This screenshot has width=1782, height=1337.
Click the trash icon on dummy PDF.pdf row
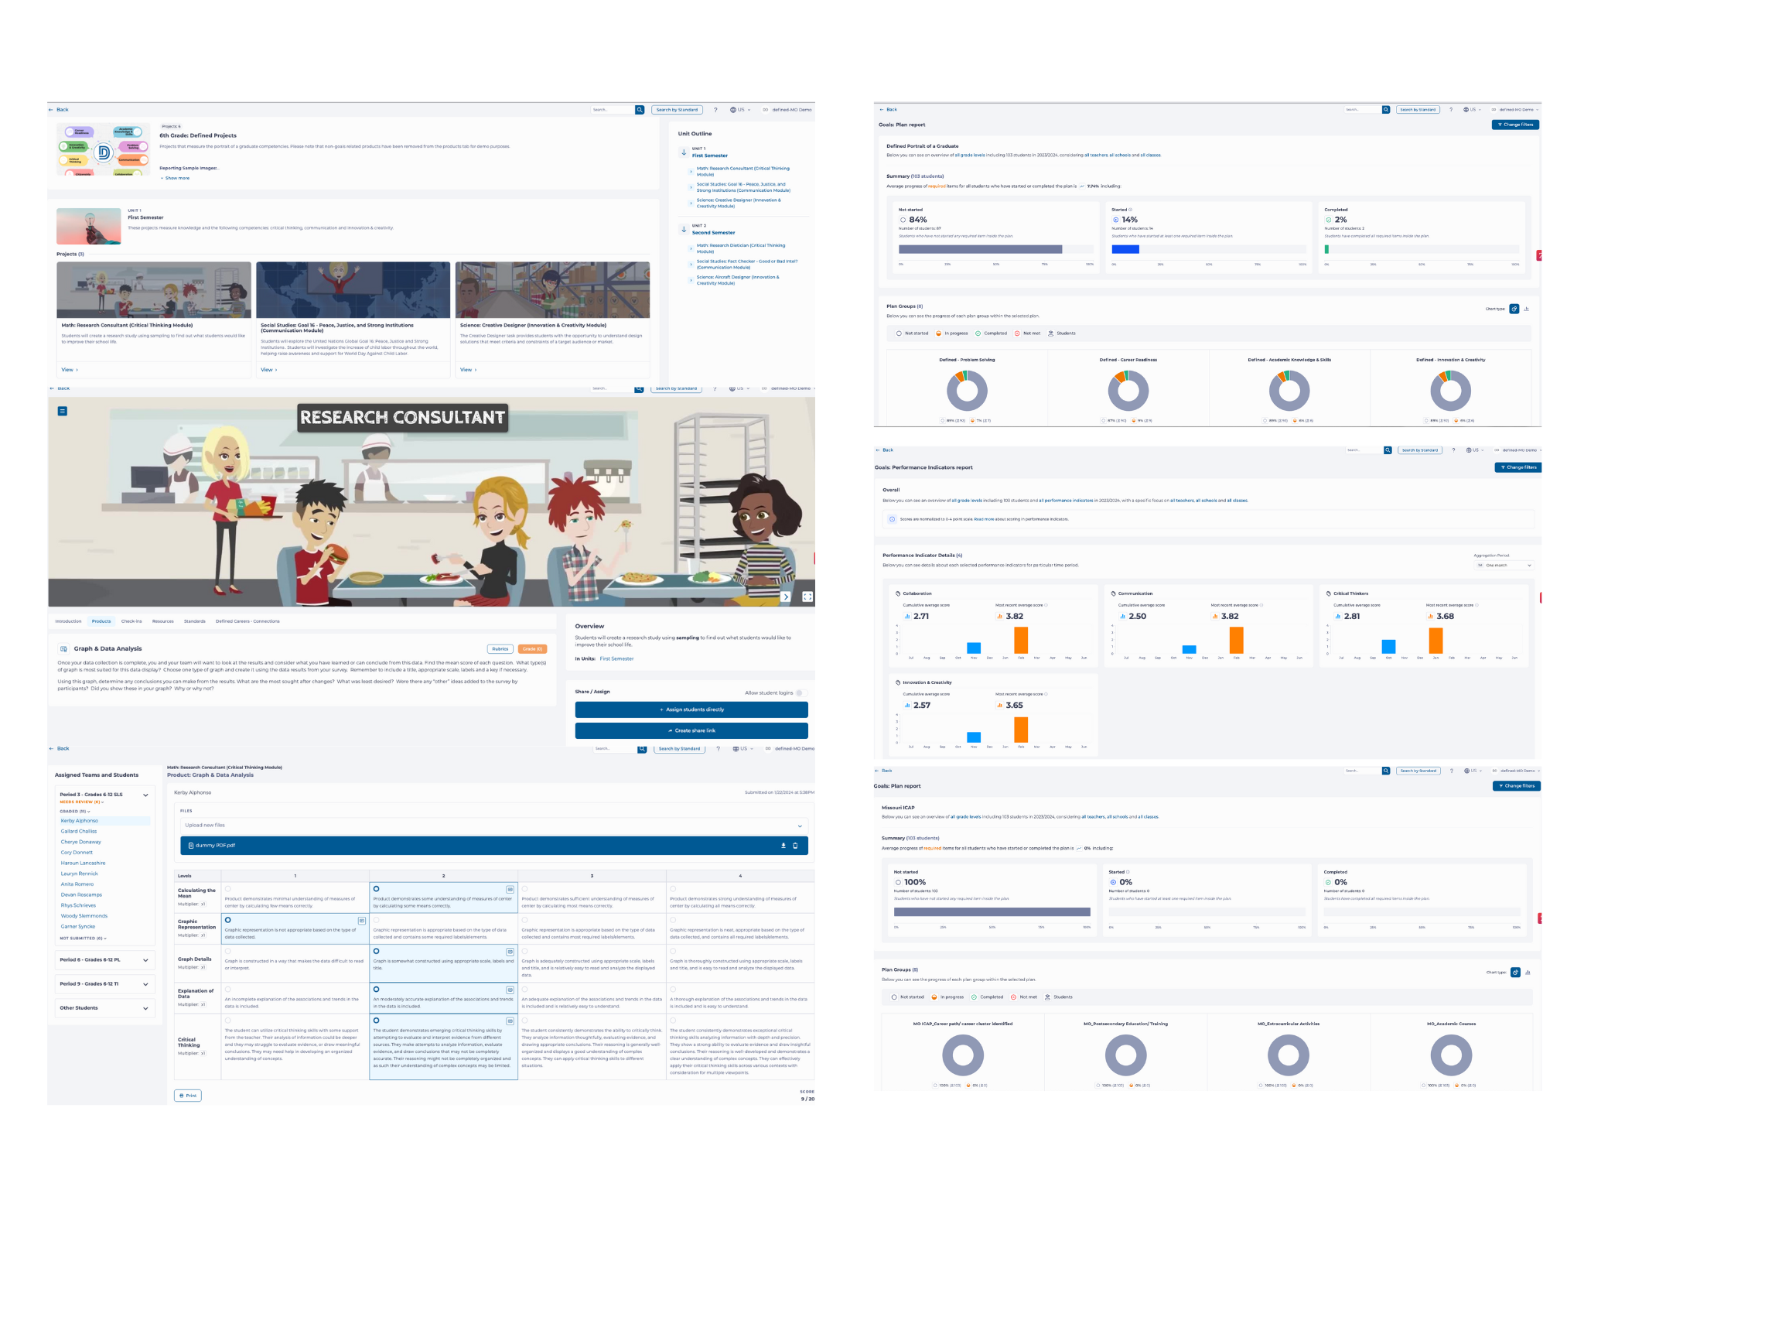(x=795, y=846)
